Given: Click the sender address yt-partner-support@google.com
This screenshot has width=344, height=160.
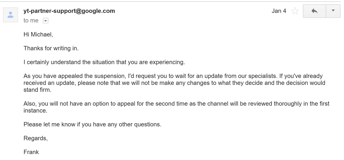Looking at the screenshot, I should 69,11.
